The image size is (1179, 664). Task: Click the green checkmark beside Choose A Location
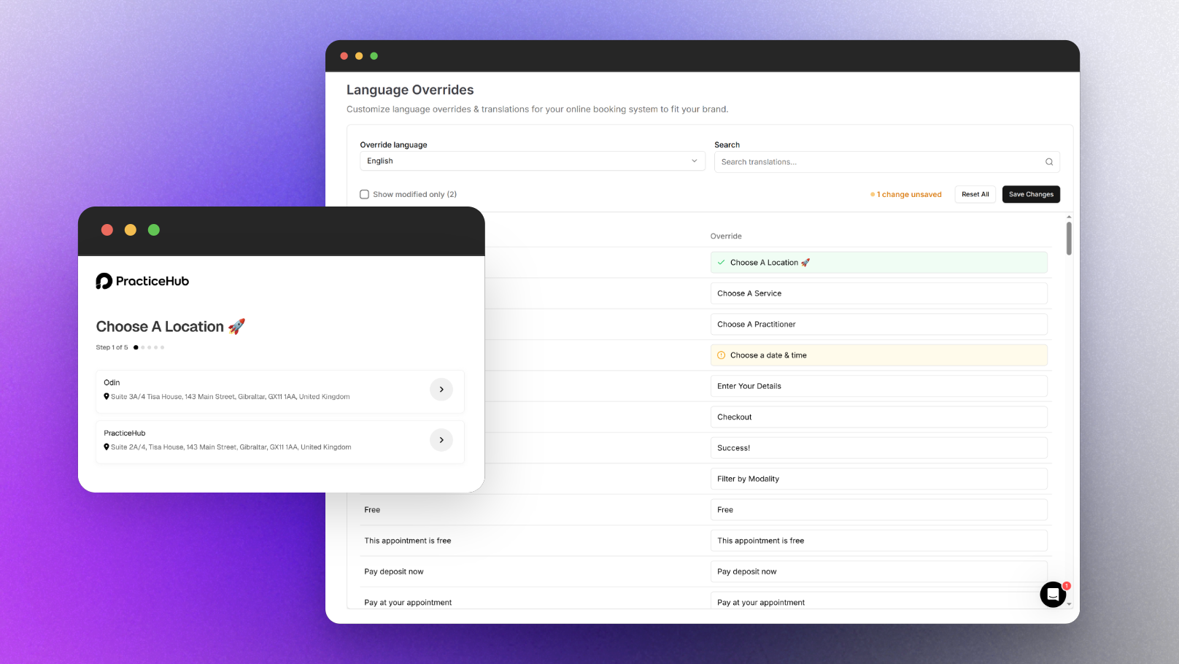721,262
